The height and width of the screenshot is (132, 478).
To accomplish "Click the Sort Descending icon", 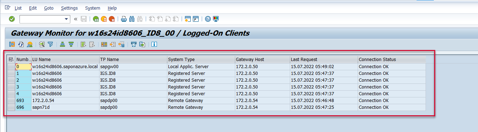I will [x=71, y=45].
